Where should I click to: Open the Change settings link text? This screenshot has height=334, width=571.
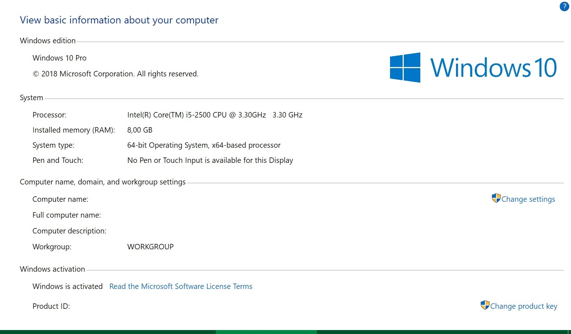pyautogui.click(x=528, y=199)
